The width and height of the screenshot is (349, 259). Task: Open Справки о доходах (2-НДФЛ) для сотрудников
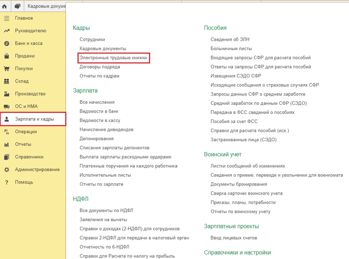[x=129, y=229]
